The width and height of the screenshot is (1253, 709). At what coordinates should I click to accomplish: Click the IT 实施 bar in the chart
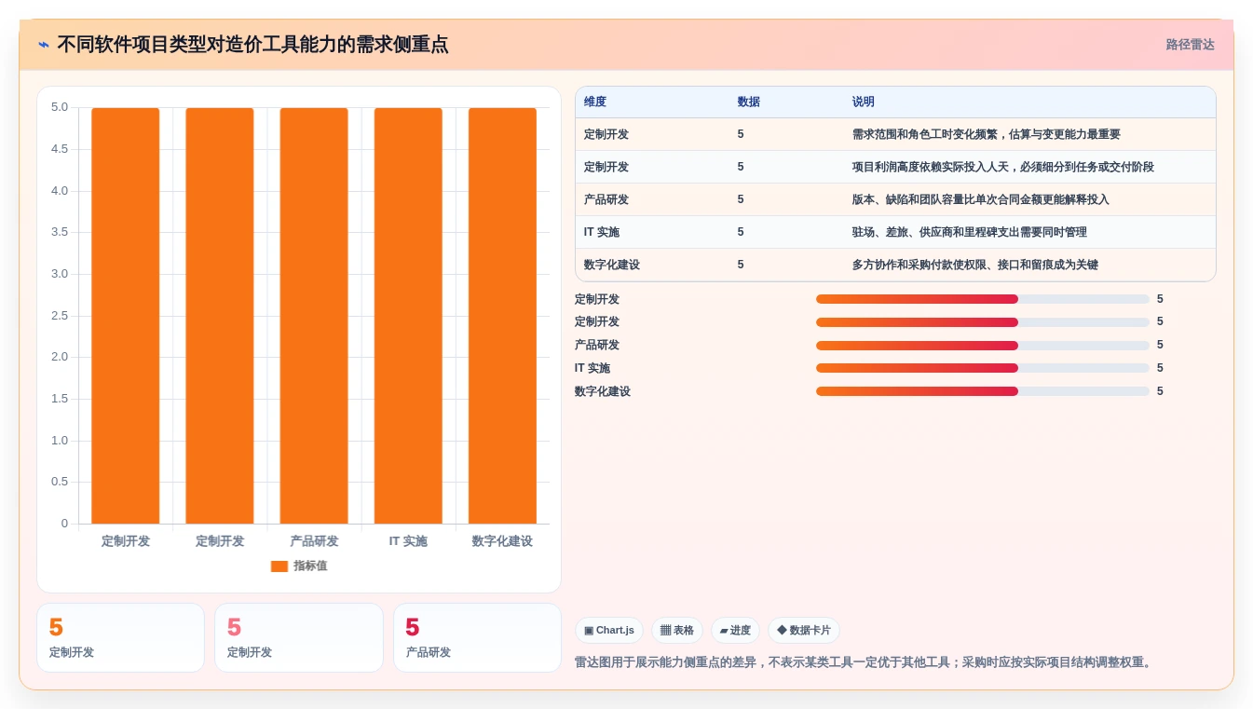click(408, 316)
